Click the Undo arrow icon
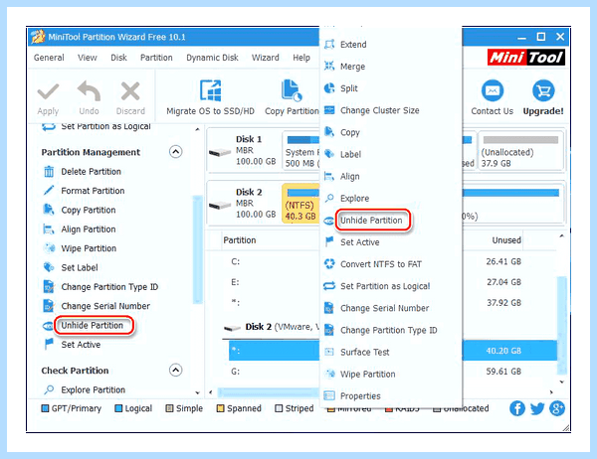 click(x=89, y=90)
